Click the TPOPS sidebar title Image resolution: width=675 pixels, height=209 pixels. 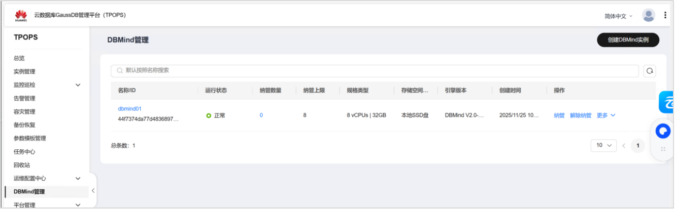26,37
